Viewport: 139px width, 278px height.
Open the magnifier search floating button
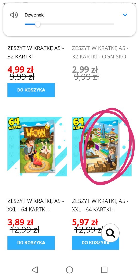tap(110, 233)
